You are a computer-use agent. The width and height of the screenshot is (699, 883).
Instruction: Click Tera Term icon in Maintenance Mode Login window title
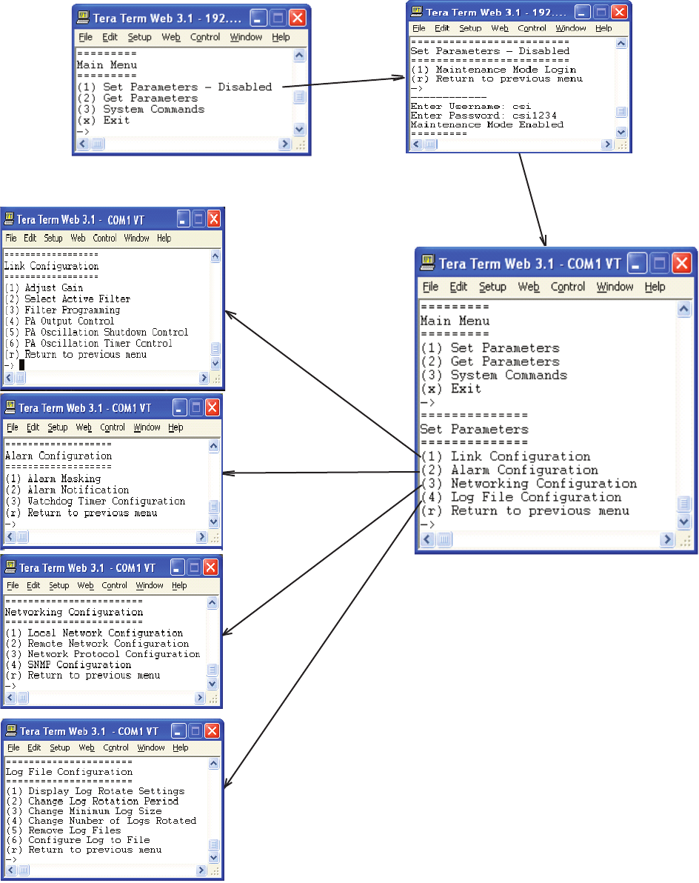(417, 11)
